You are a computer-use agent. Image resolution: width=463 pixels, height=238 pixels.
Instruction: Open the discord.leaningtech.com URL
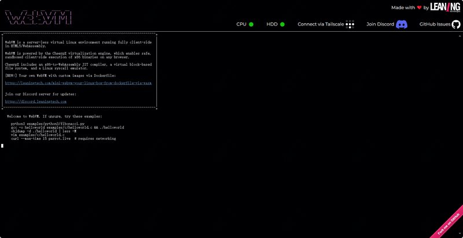pyautogui.click(x=36, y=102)
